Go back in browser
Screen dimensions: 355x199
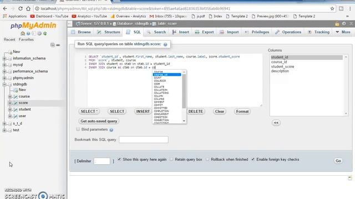tap(5, 9)
